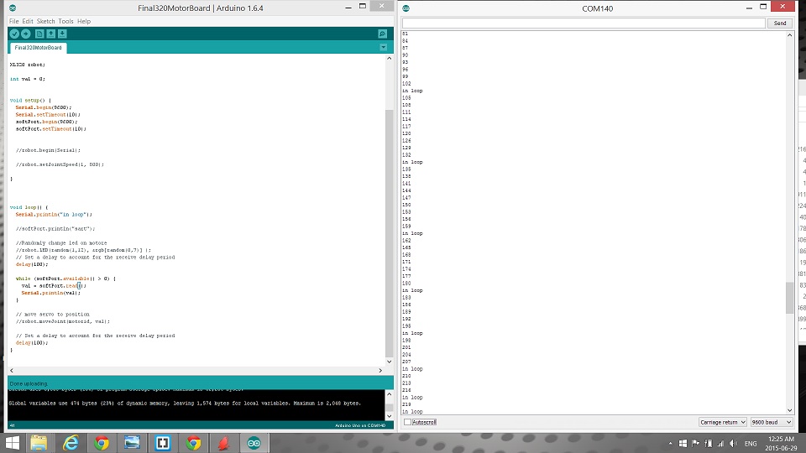Click the console scroll up arrow
Image resolution: width=806 pixels, height=453 pixels.
coord(389,394)
